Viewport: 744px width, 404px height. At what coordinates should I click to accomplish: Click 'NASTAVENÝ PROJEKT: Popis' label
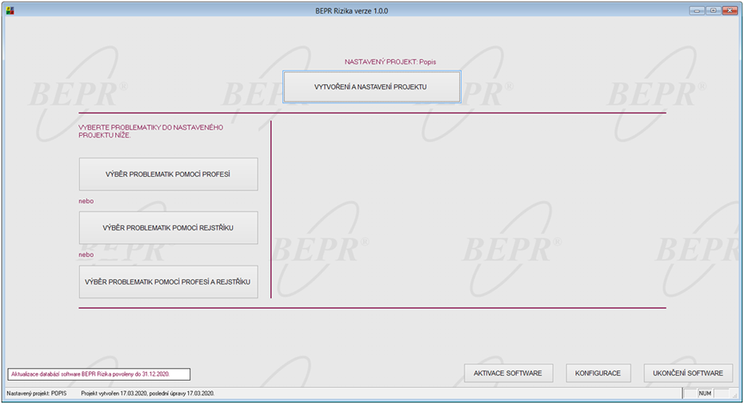click(390, 62)
